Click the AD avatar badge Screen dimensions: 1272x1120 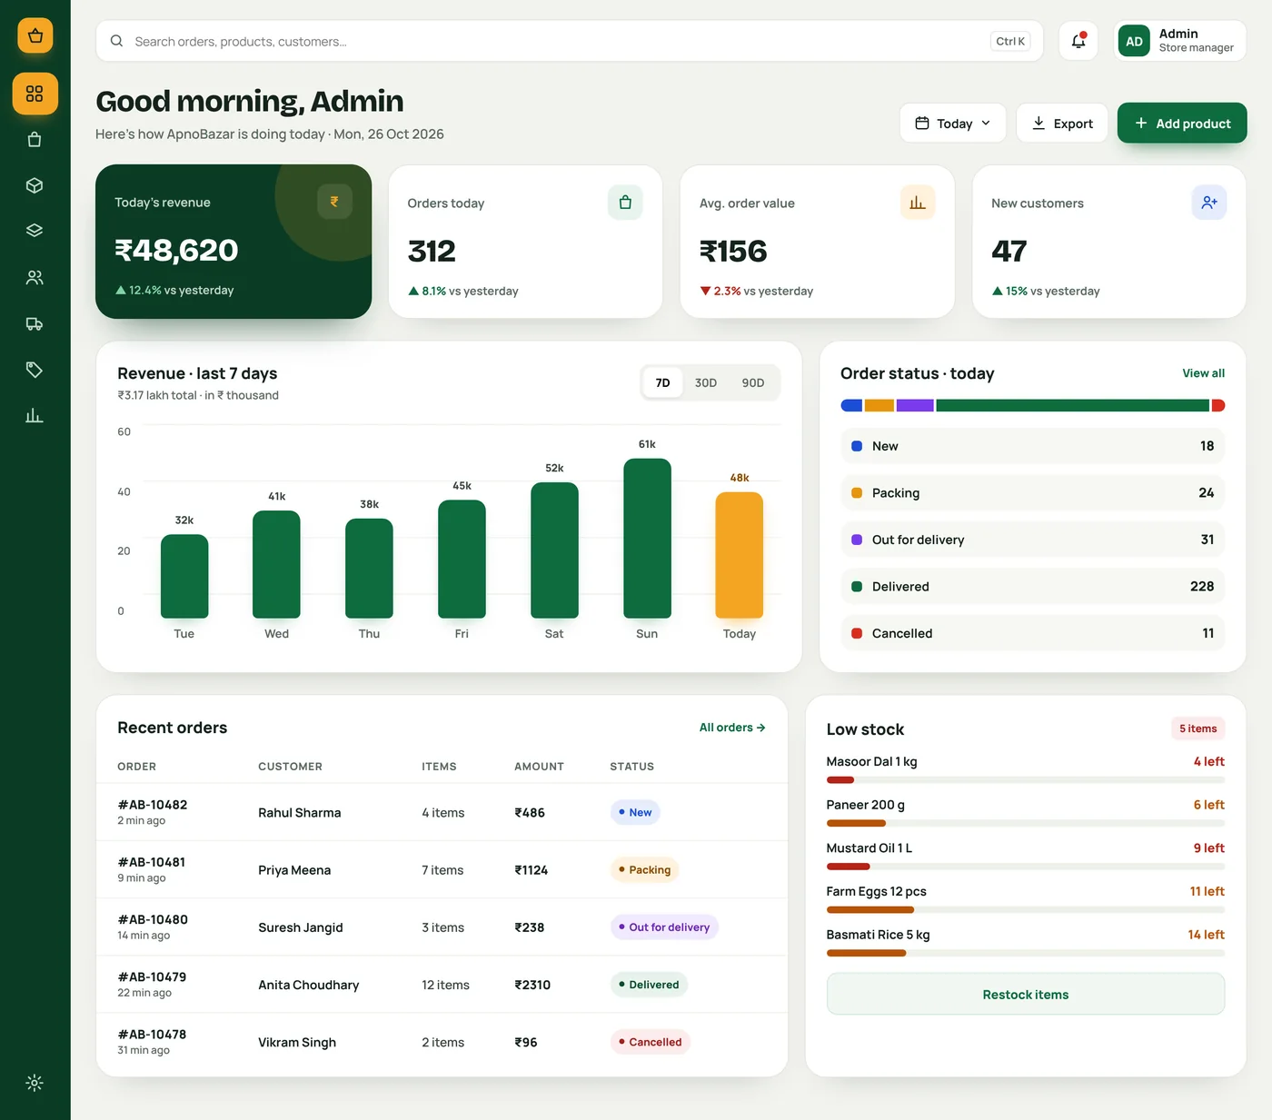1134,41
